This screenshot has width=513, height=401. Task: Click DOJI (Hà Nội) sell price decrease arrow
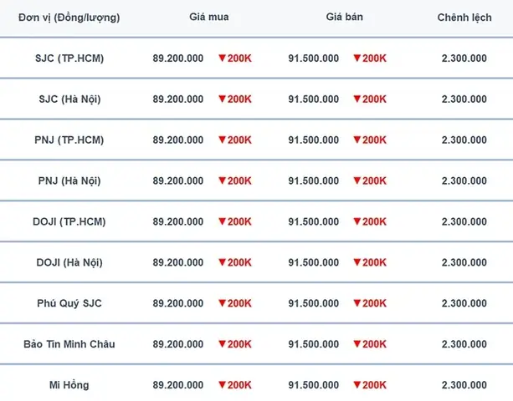tap(357, 262)
